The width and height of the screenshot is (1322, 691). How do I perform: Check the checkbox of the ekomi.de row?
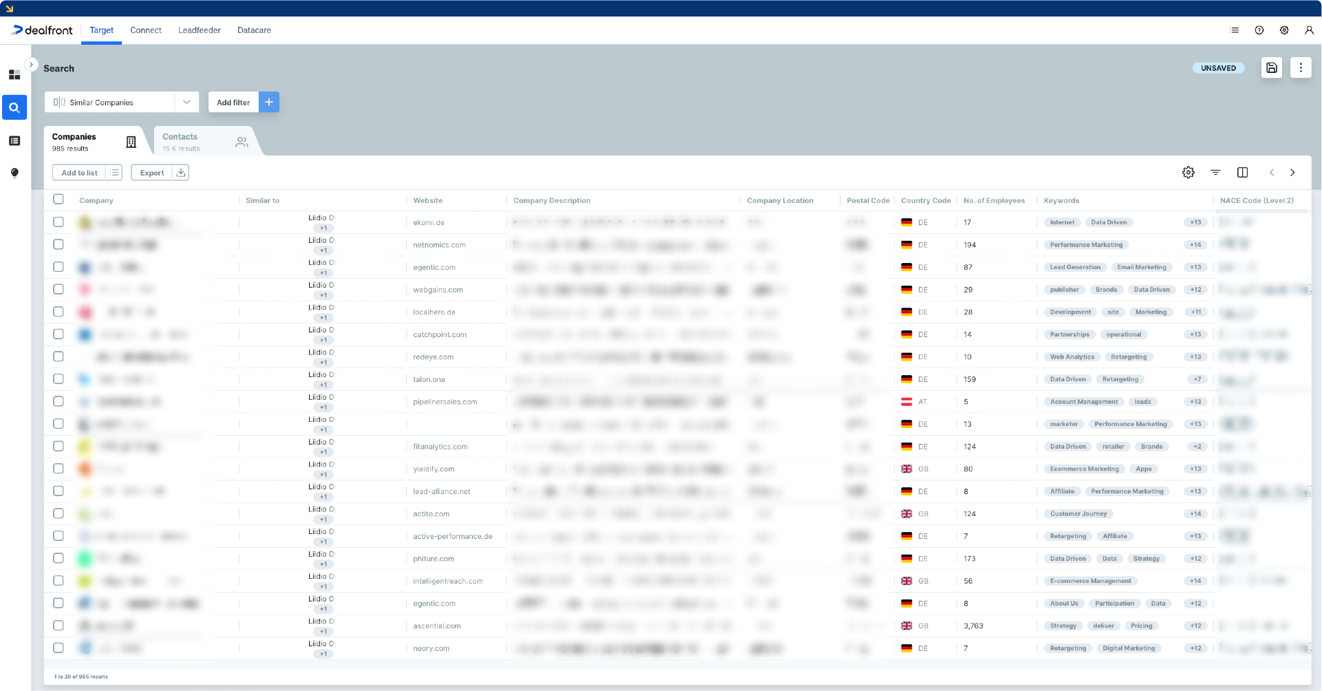[x=58, y=222]
